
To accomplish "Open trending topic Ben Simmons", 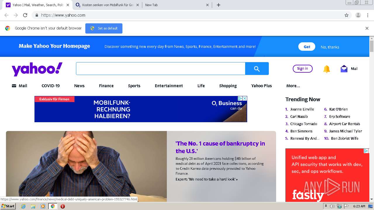I will tap(301, 131).
